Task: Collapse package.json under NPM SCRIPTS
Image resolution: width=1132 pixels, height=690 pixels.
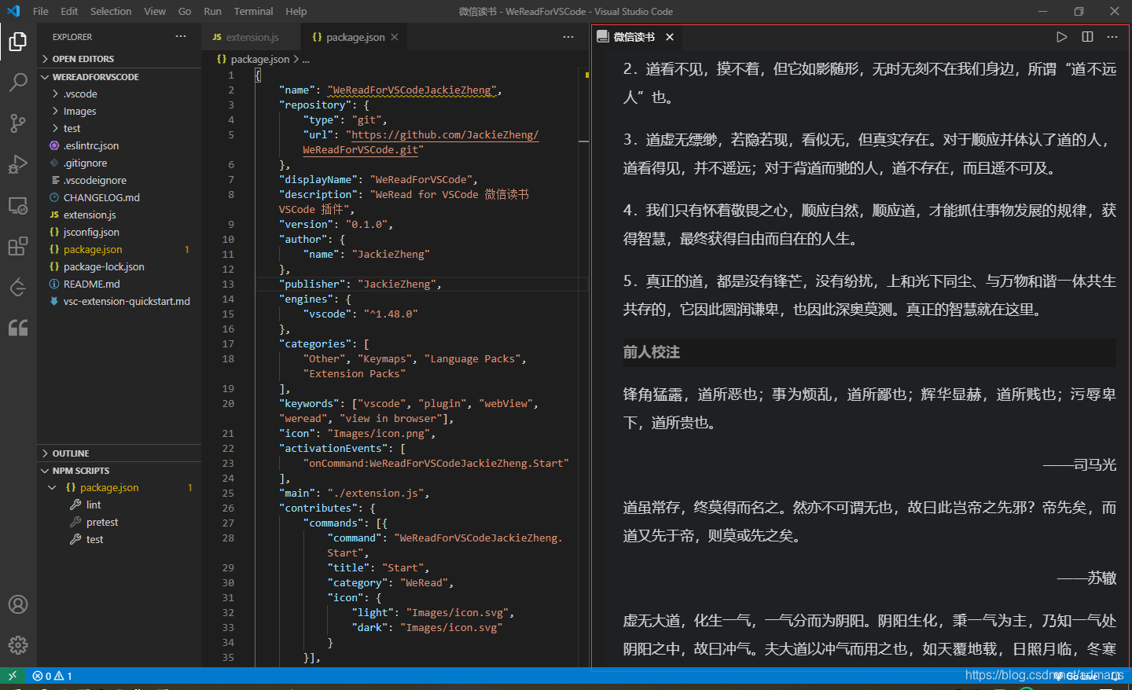Action: point(52,487)
